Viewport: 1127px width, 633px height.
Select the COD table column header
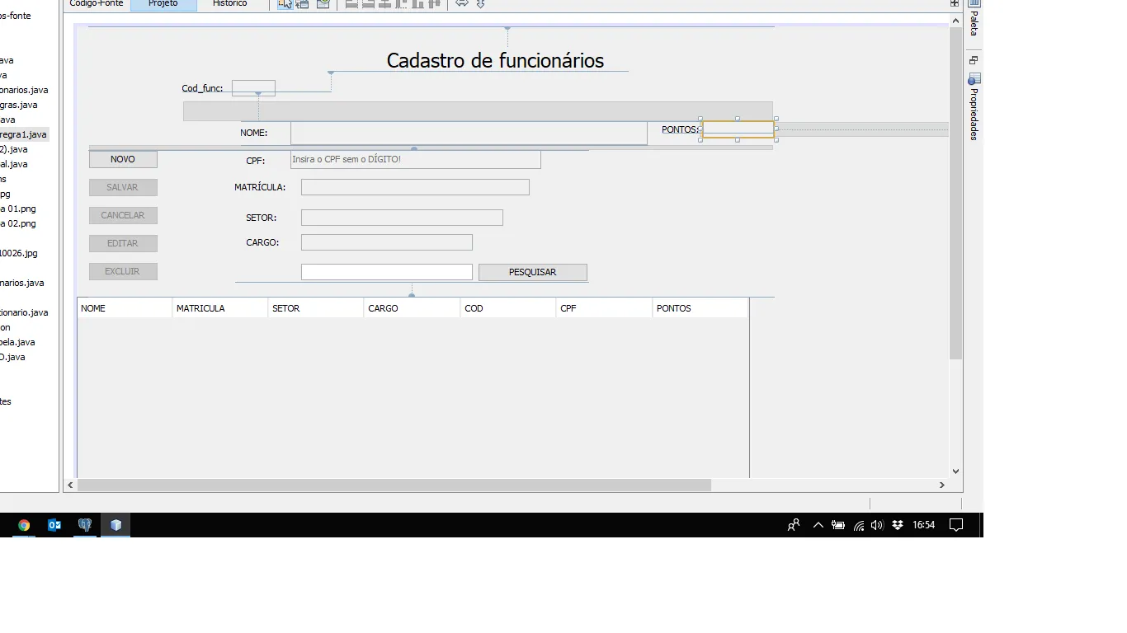508,308
